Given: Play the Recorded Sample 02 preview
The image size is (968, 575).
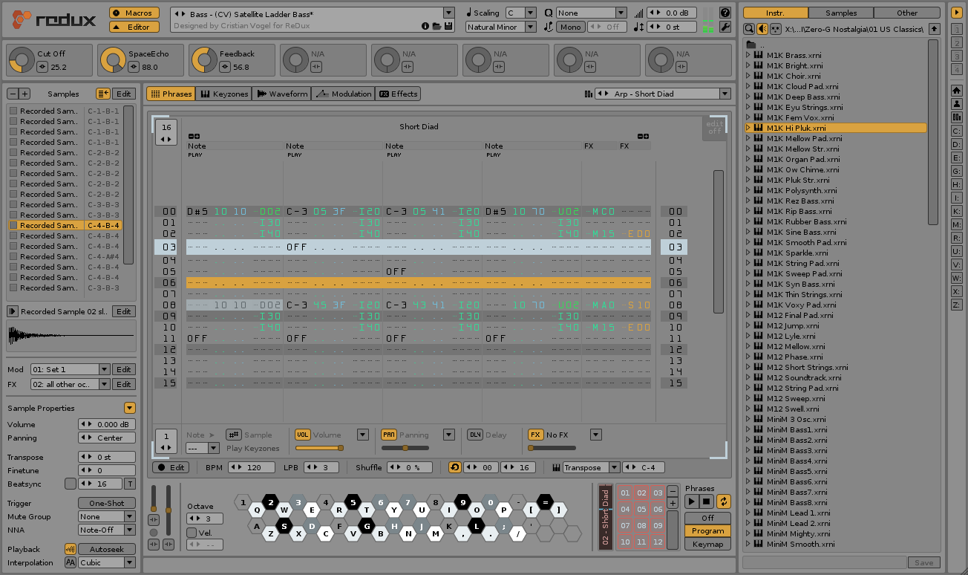Looking at the screenshot, I should tap(13, 311).
